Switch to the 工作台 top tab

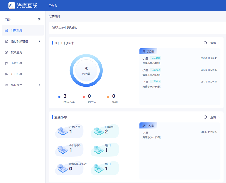(x=53, y=5)
